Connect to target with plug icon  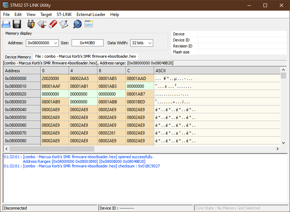click(31, 24)
